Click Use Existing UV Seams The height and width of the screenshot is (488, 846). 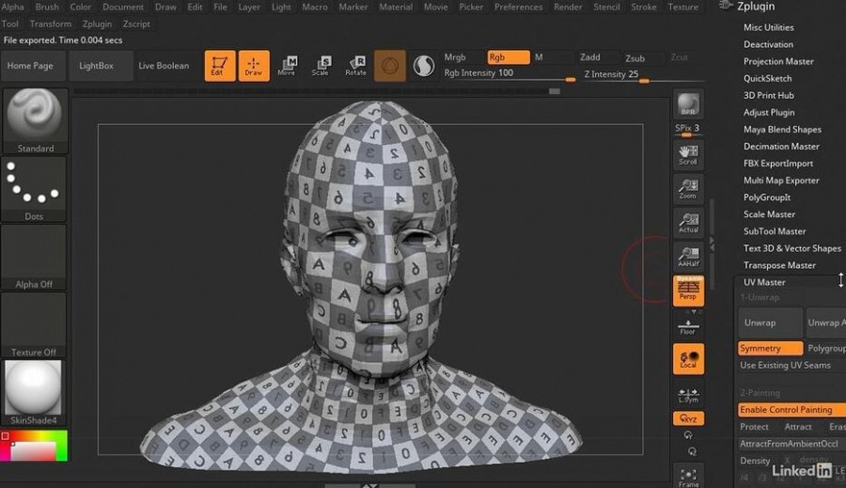click(x=786, y=366)
